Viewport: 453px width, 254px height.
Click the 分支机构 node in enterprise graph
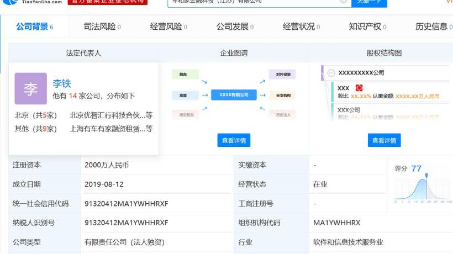point(282,95)
